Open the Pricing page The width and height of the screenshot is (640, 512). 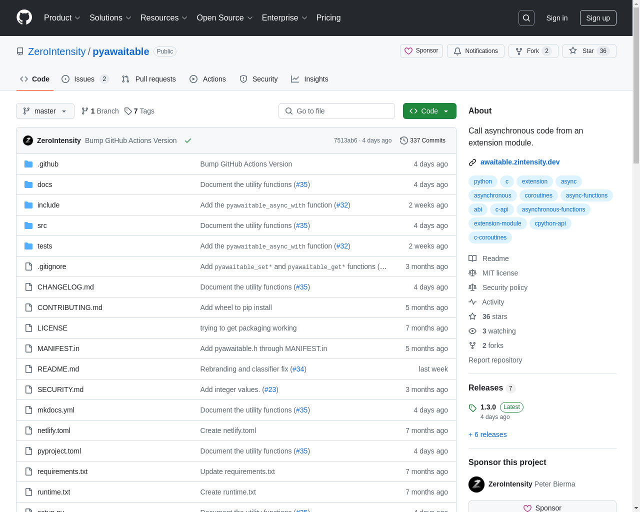[328, 18]
